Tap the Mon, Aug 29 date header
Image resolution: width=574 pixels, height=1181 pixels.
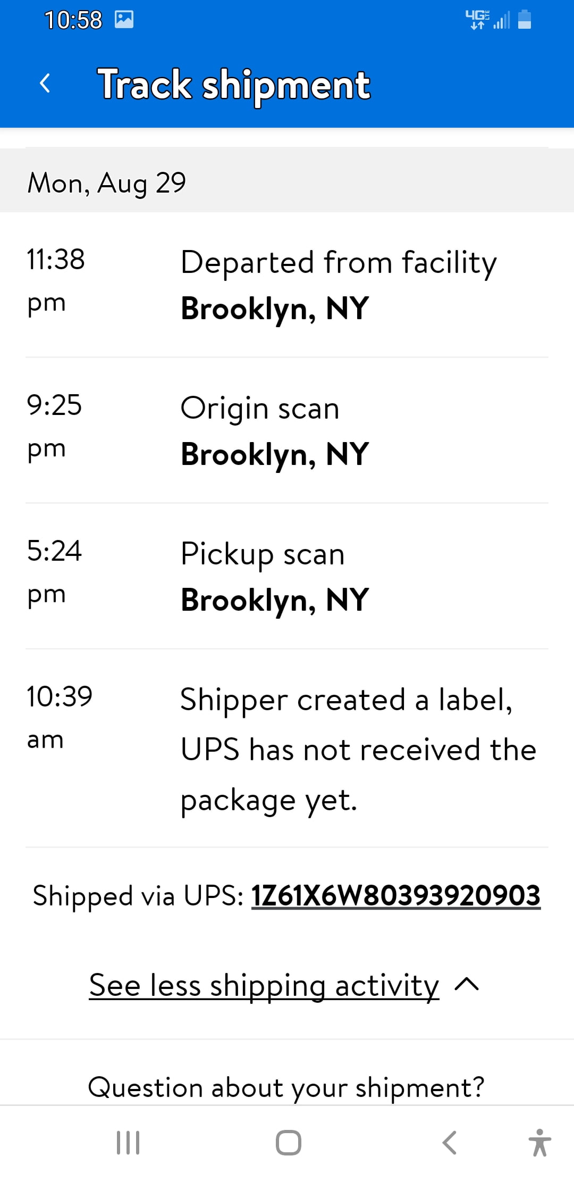[107, 182]
